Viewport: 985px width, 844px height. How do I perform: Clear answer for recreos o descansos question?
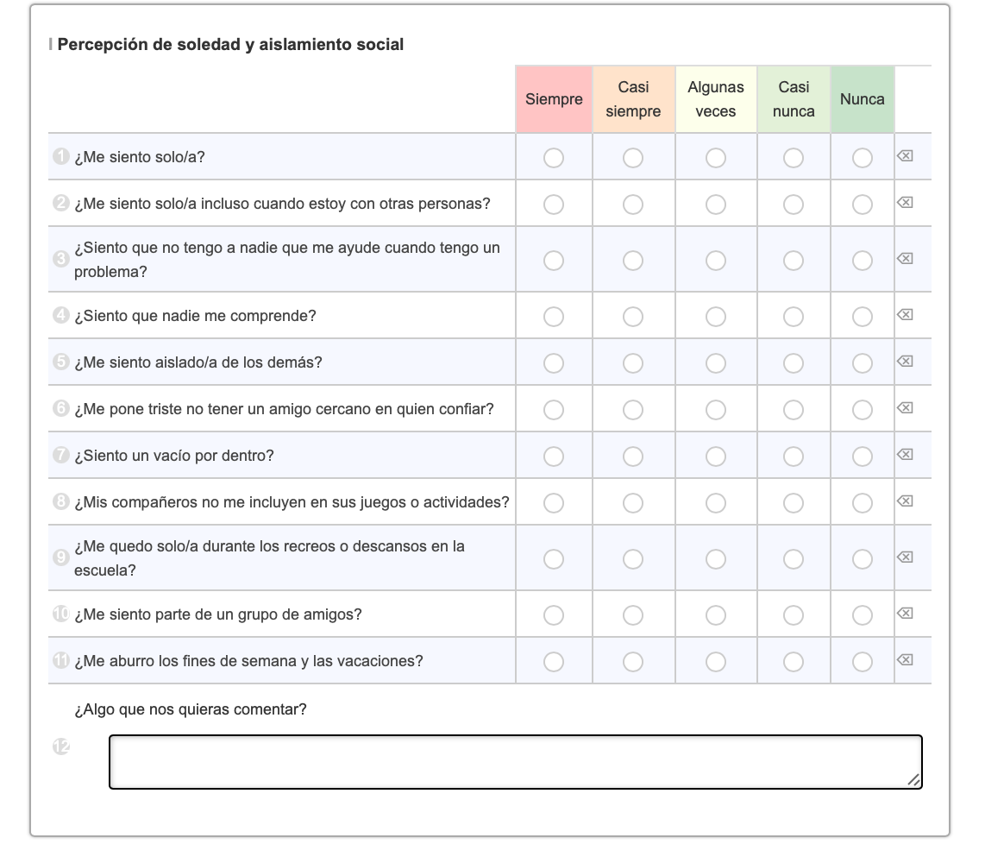[x=905, y=557]
